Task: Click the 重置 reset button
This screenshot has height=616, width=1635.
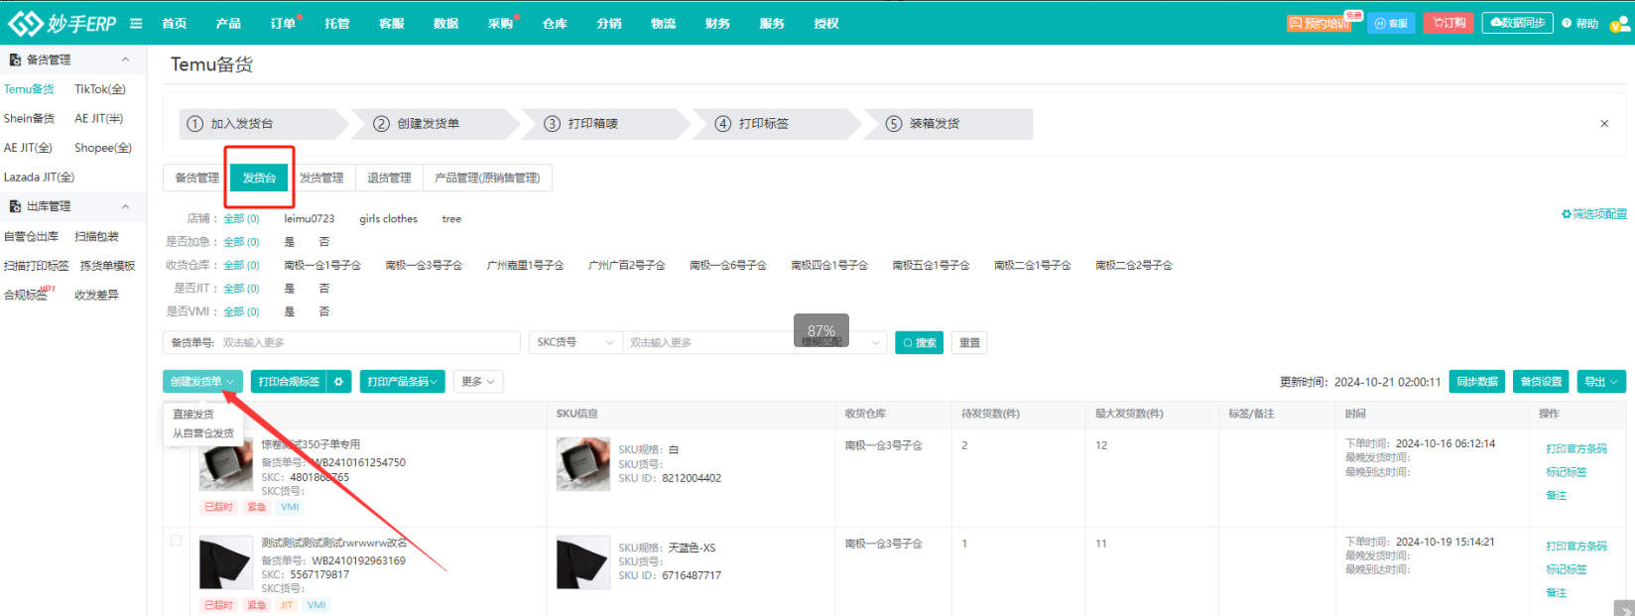Action: [969, 343]
